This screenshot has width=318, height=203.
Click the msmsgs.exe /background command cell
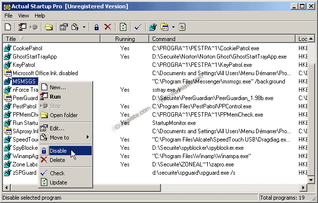[x=219, y=81]
